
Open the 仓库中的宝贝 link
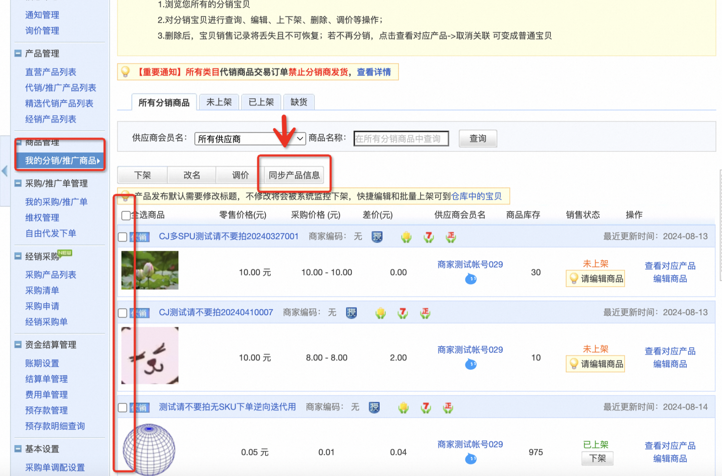(476, 196)
